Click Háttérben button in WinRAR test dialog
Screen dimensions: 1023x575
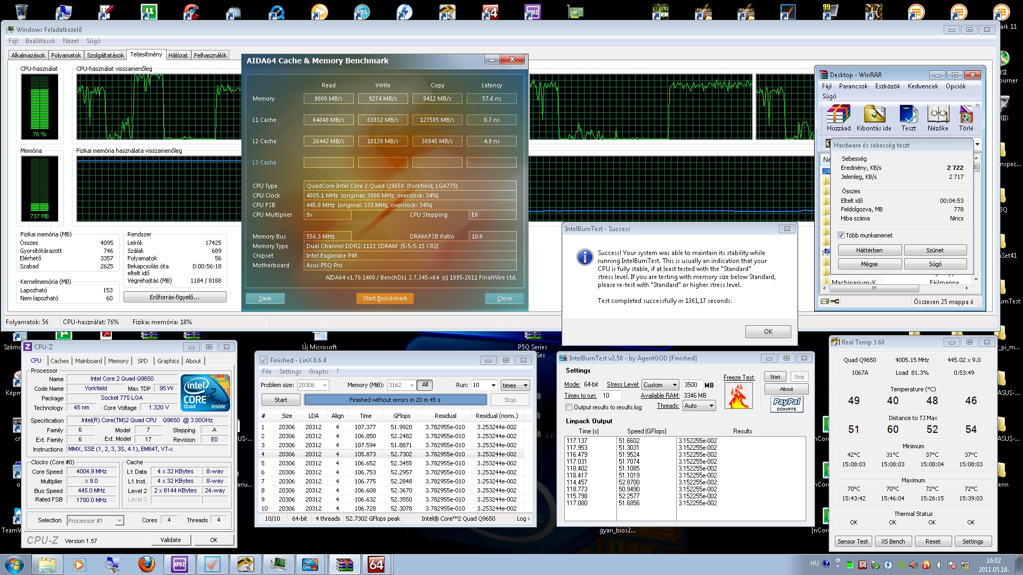(870, 250)
